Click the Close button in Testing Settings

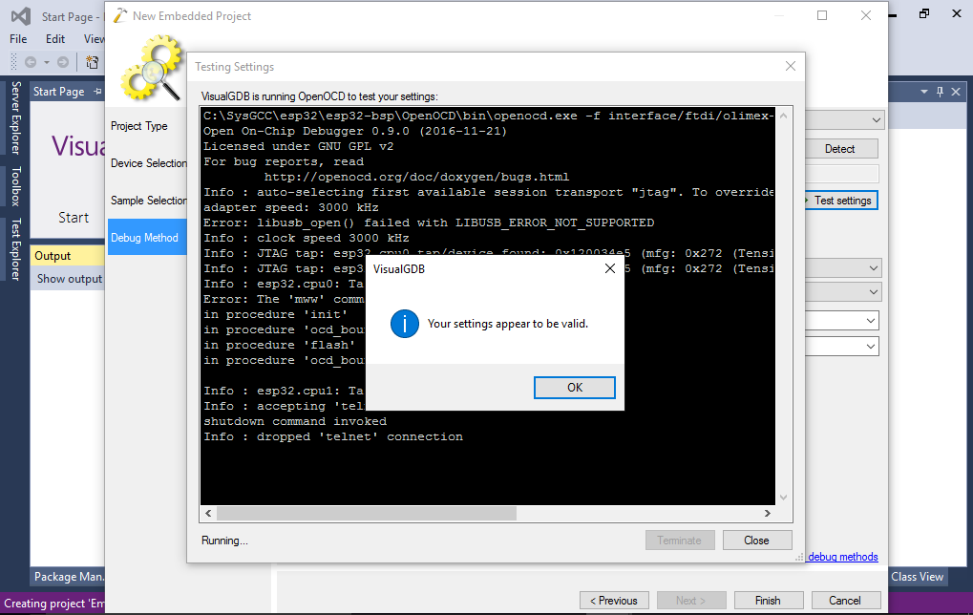[x=757, y=540]
